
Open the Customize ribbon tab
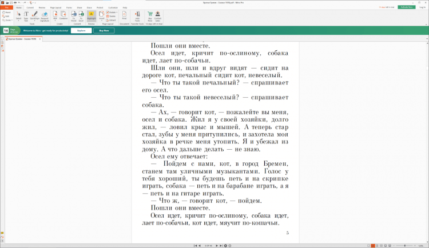[113, 7]
